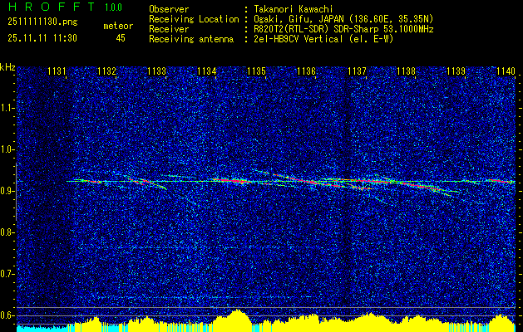Click the 1135 time marker
Image resolution: width=523 pixels, height=332 pixels.
pos(256,71)
